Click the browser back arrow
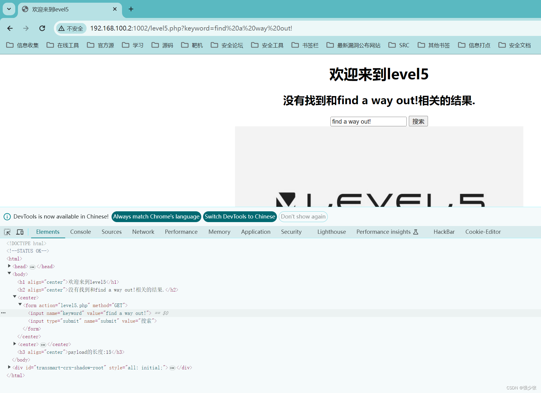Screen dimensions: 541x393 click(10, 28)
